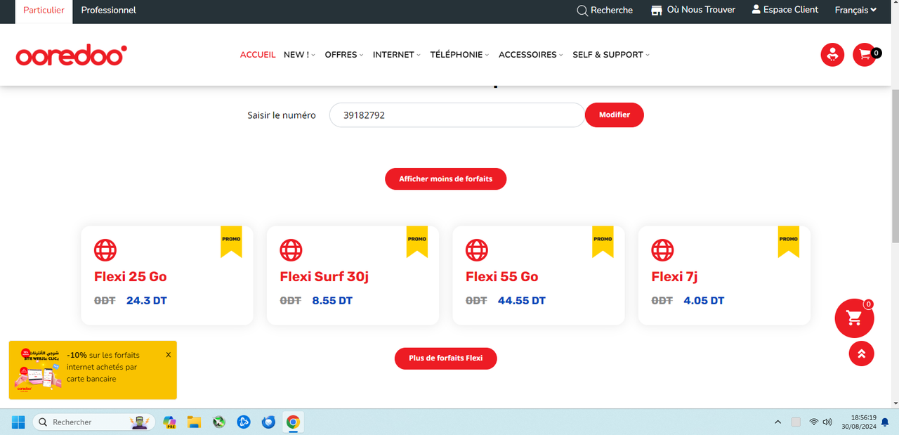Open File Explorer from the taskbar
Viewport: 899px width, 435px height.
[x=194, y=422]
